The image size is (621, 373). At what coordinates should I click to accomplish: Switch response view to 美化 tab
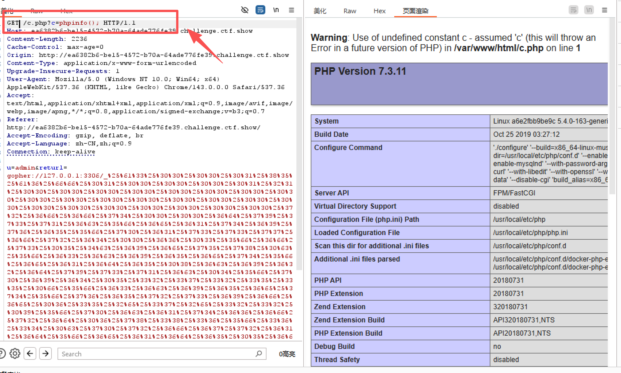(320, 11)
